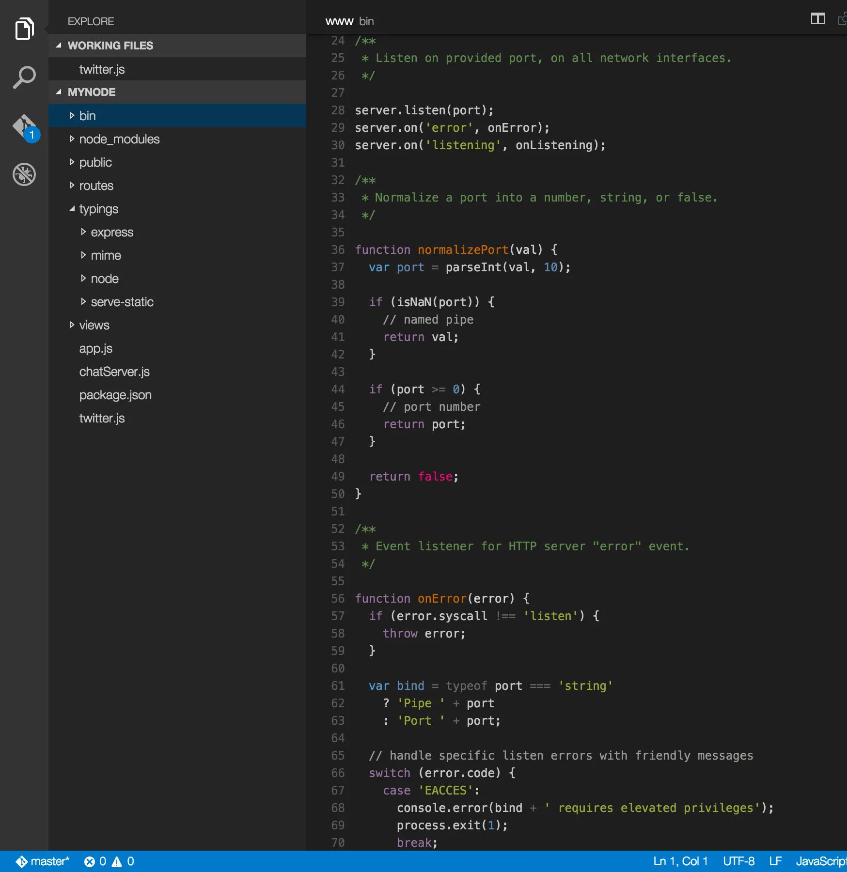Click the errors count icon in status bar

coord(90,861)
